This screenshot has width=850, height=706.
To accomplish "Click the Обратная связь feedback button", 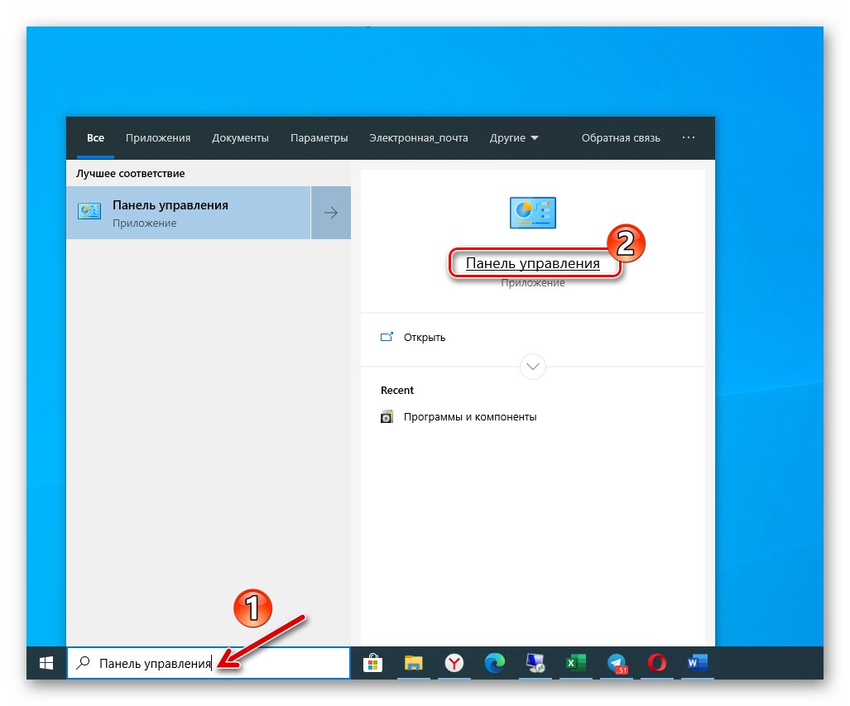I will pos(621,138).
